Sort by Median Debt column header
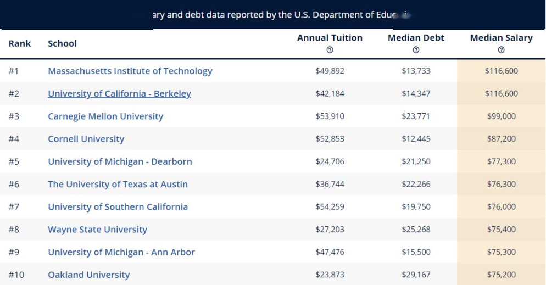This screenshot has width=546, height=285. tap(416, 38)
